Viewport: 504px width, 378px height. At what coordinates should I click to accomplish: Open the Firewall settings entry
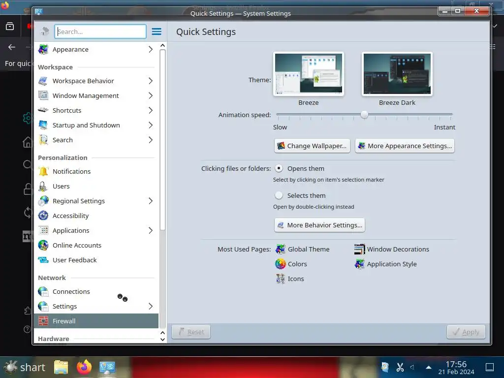[x=96, y=321]
